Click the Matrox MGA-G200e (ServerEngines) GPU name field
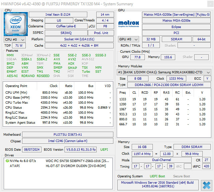The width and height of the screenshot is (214, 192). coord(176,15)
